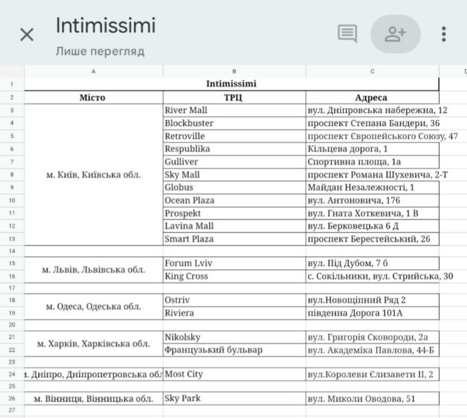The image size is (467, 418).
Task: Select row header 1
Action: click(12, 84)
